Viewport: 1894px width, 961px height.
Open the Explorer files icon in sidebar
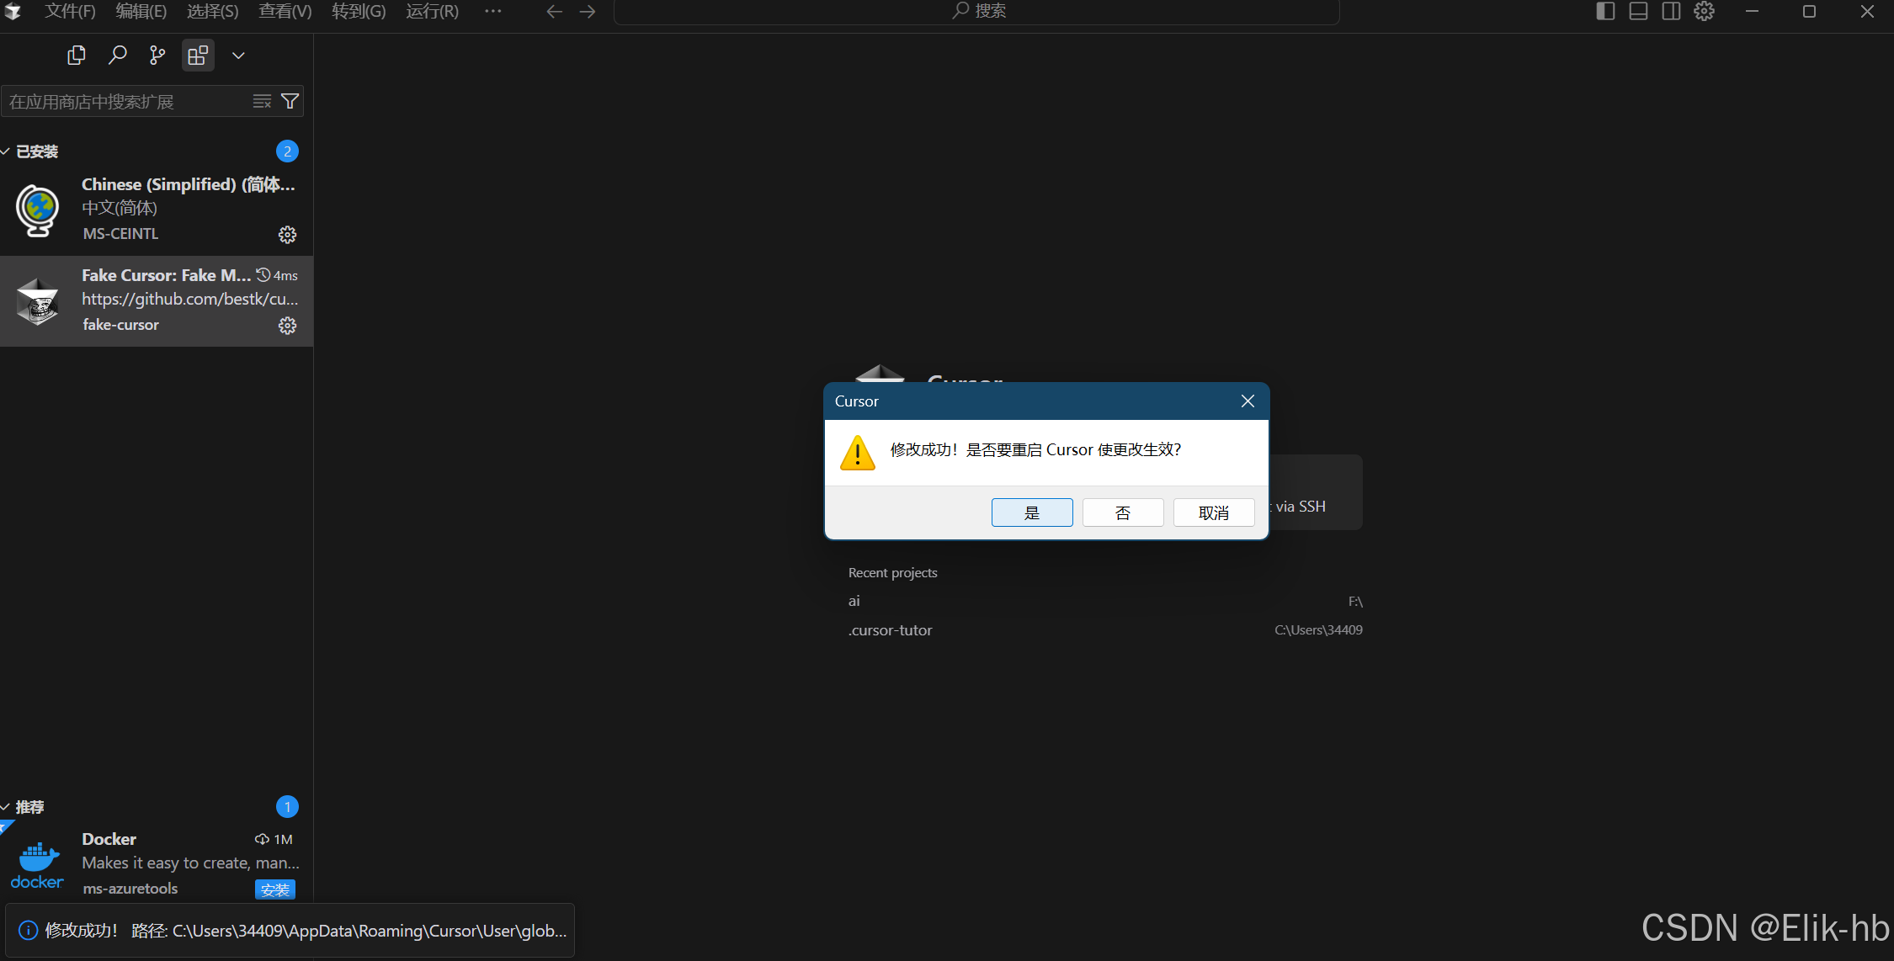pos(76,56)
